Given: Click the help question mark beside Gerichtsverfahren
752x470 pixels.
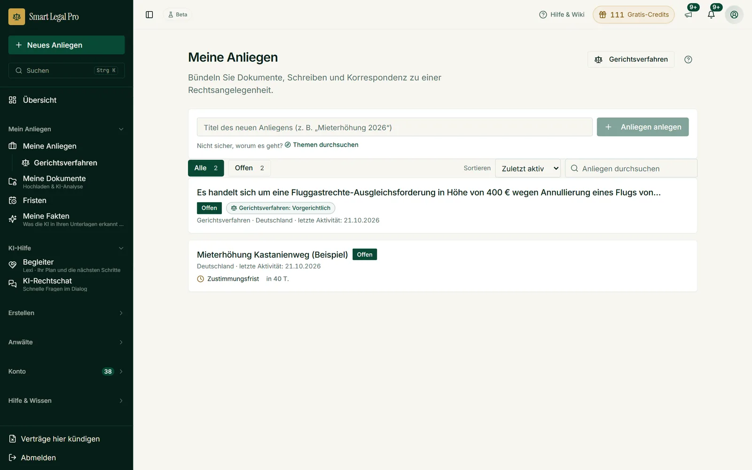Looking at the screenshot, I should pyautogui.click(x=688, y=59).
